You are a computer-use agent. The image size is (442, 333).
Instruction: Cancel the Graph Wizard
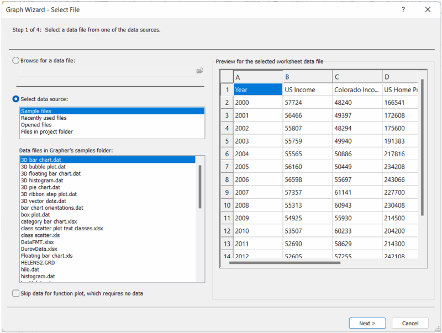click(410, 323)
